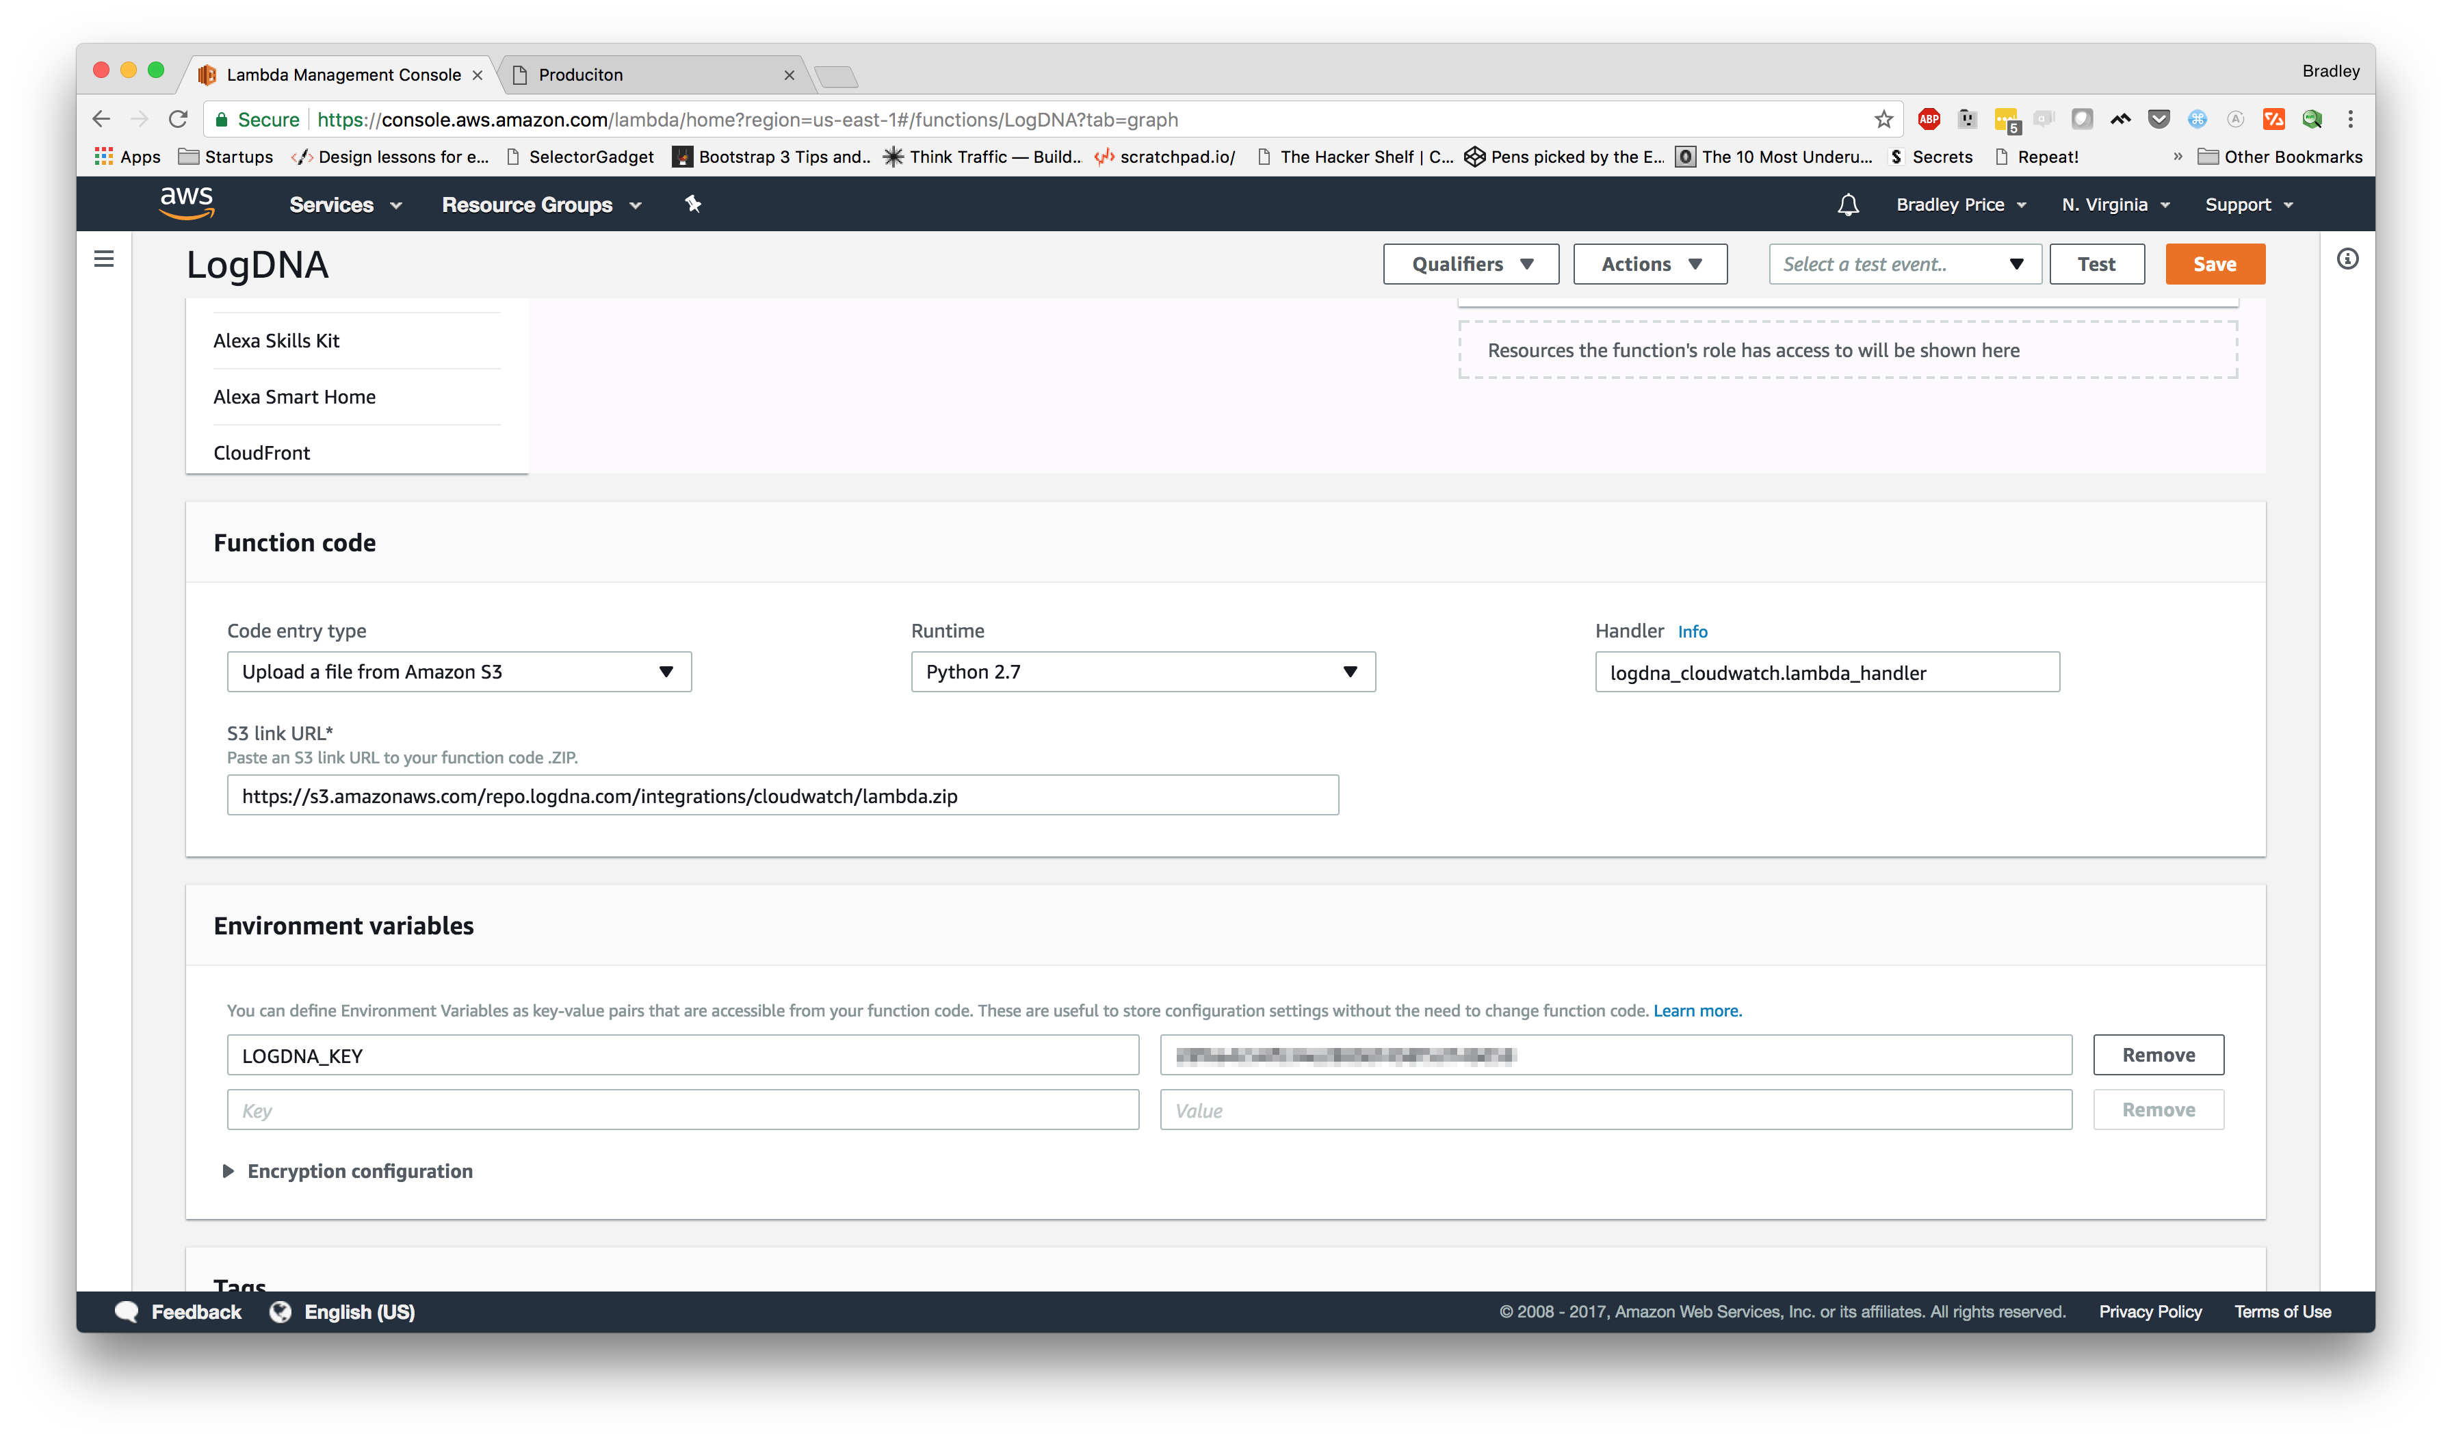This screenshot has height=1442, width=2452.
Task: Click the circular A extension icon
Action: click(x=2236, y=120)
